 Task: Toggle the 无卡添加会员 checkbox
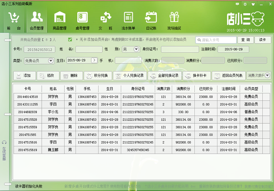(70, 40)
